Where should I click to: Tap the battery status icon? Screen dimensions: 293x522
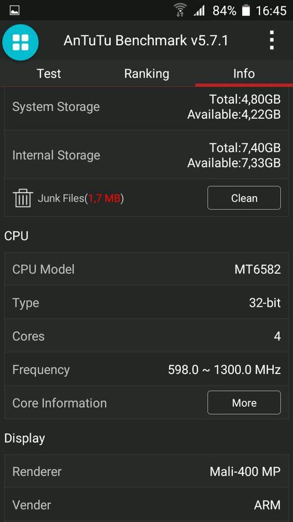click(x=246, y=10)
